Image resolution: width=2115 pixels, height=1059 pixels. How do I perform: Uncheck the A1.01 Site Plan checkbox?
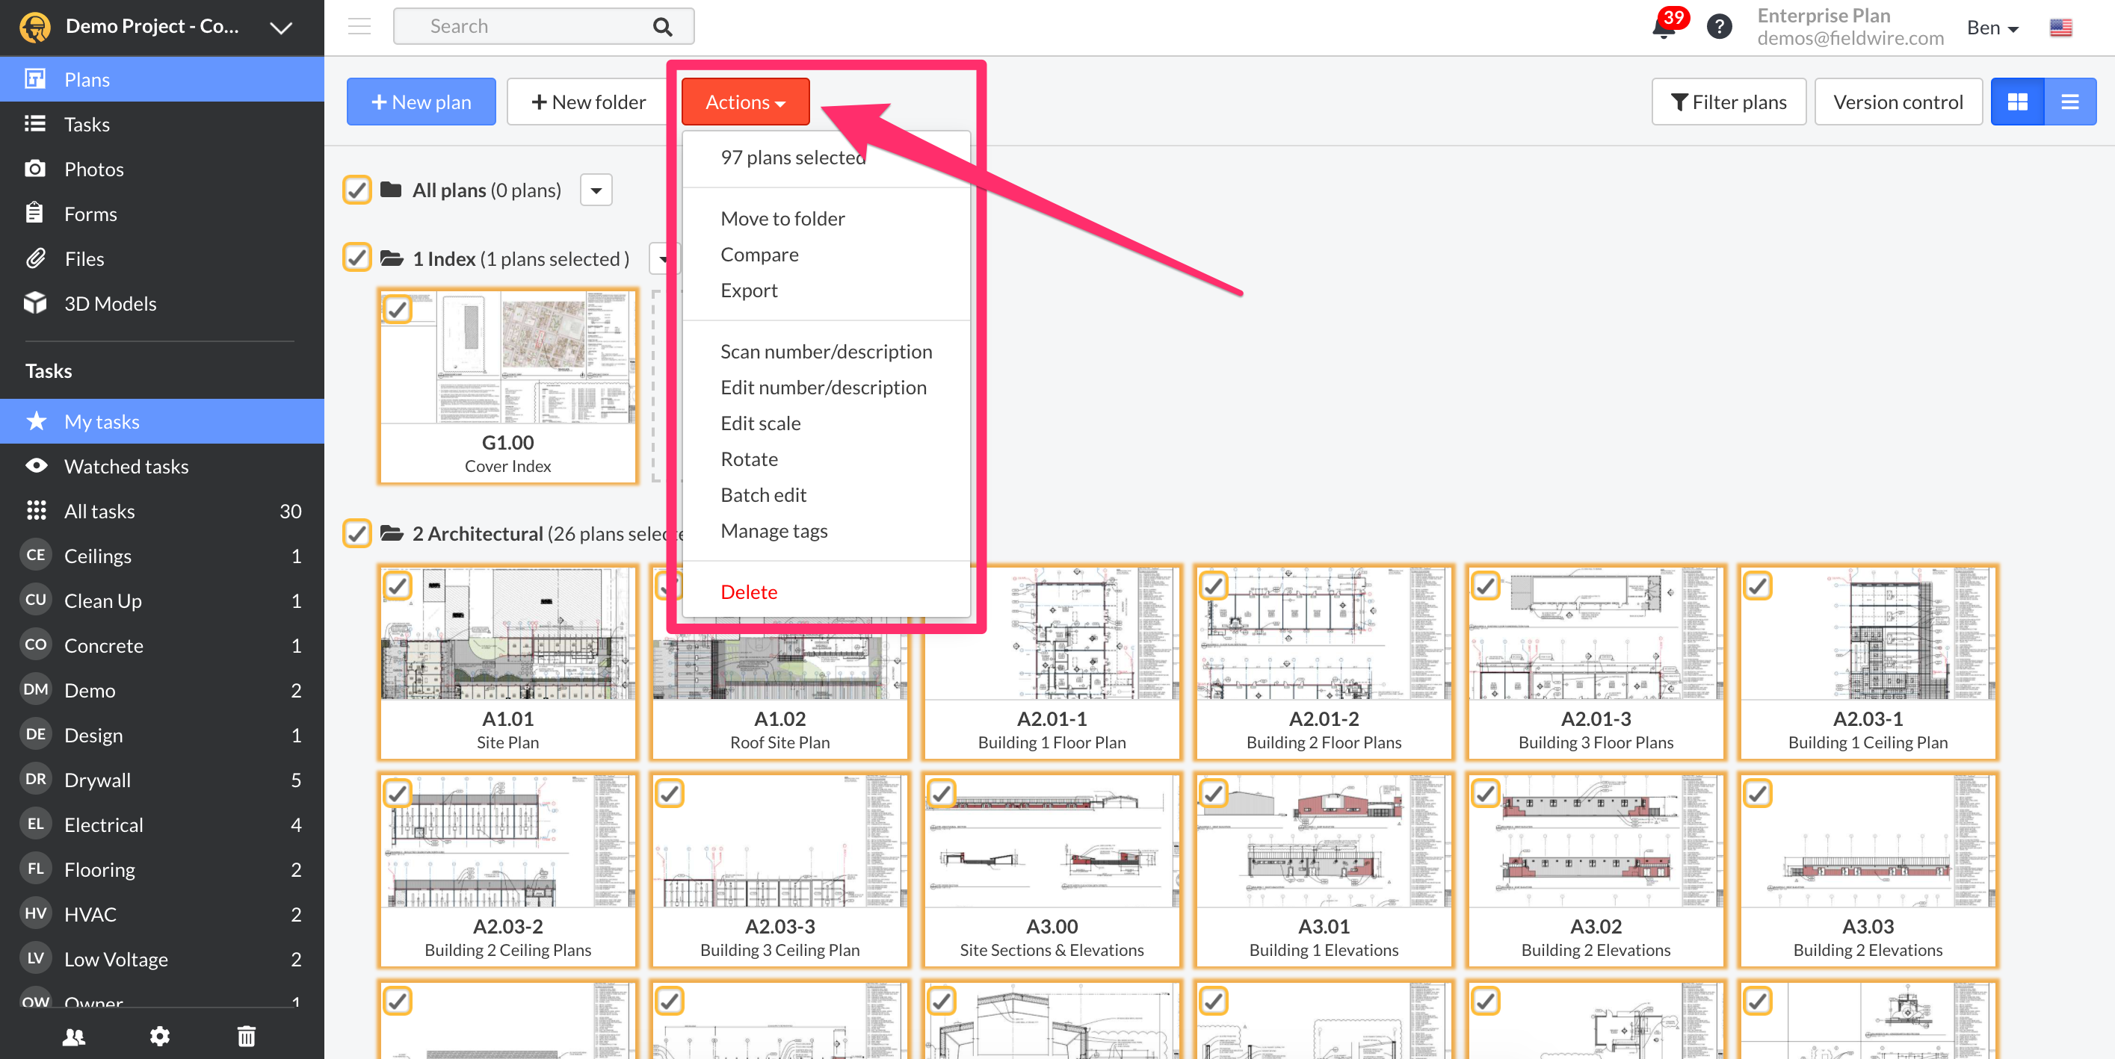[398, 586]
